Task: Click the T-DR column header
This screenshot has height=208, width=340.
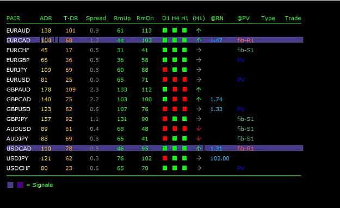Action: click(71, 18)
